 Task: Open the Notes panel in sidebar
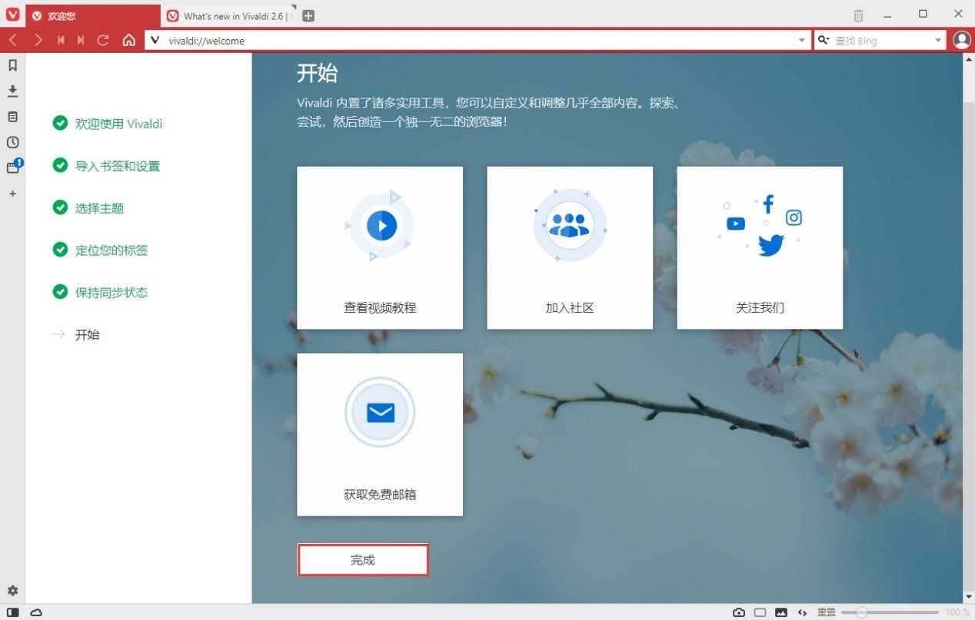(x=12, y=117)
